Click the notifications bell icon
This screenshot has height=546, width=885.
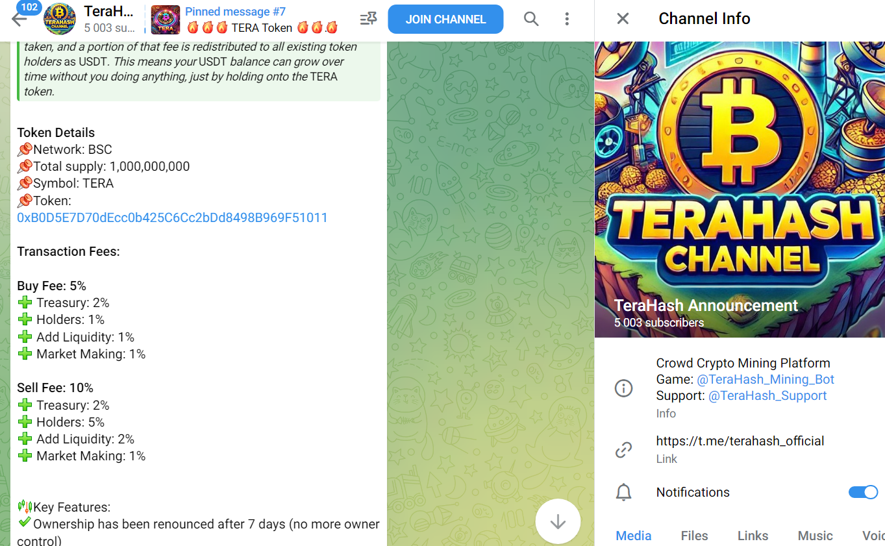623,492
